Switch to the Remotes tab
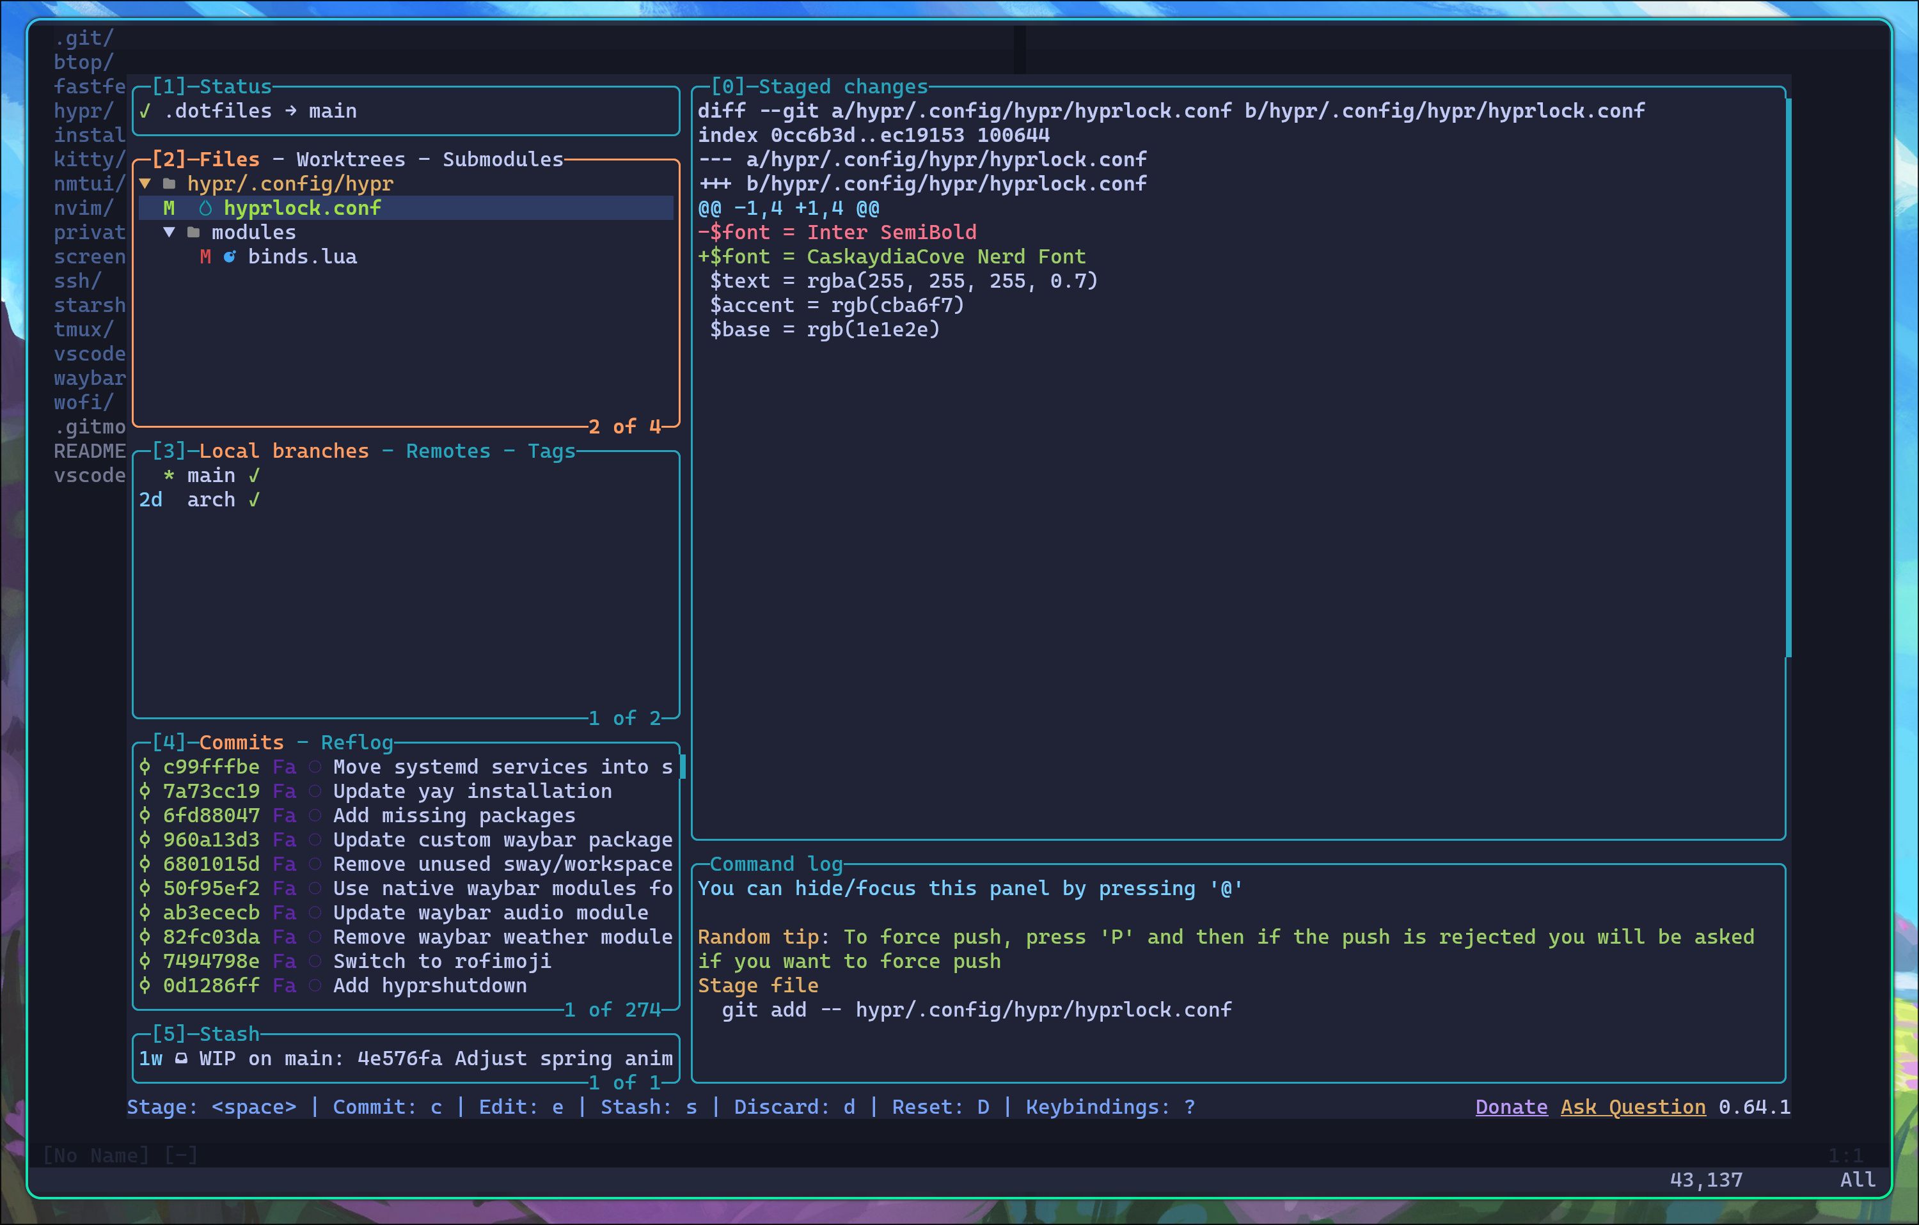Screen dimensions: 1919x1225 tap(448, 451)
